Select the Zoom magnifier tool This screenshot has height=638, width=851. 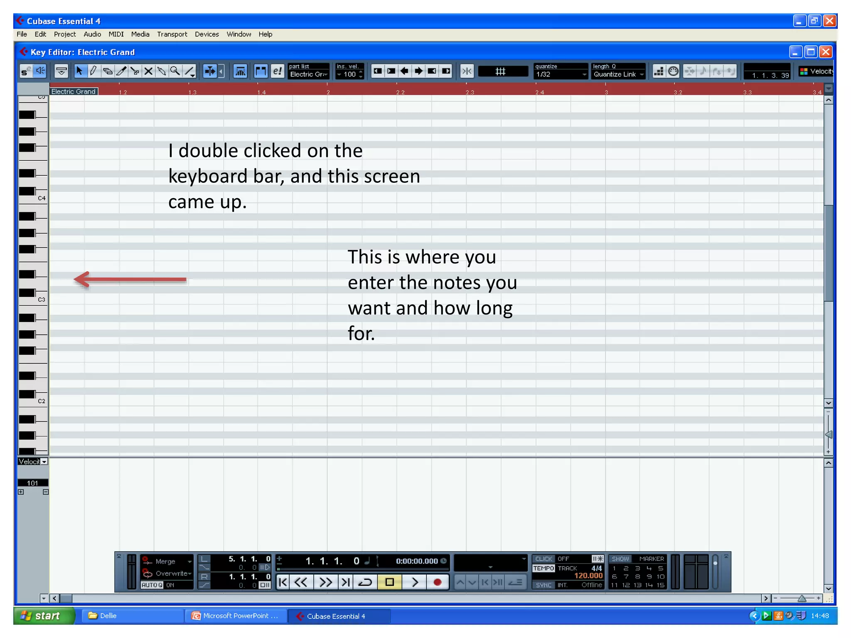click(175, 71)
